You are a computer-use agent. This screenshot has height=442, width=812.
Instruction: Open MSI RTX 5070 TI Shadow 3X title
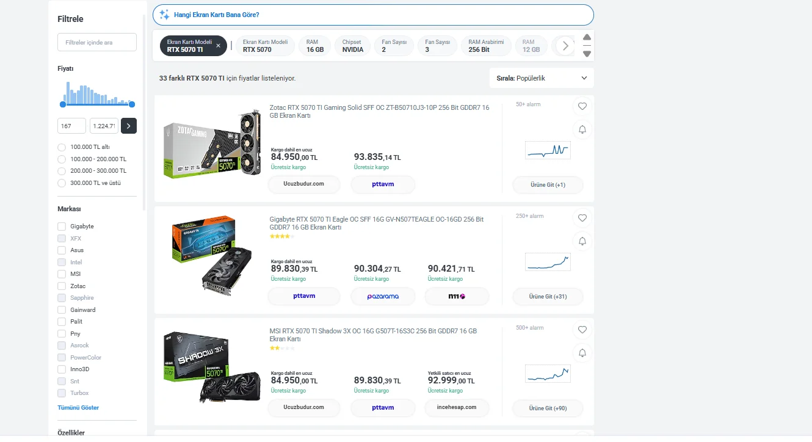click(373, 335)
